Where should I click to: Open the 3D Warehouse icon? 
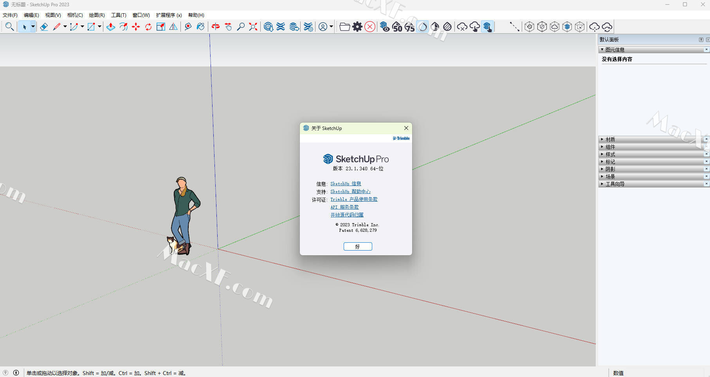[268, 27]
